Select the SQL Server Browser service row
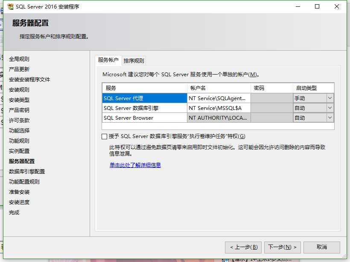350x262 pixels. [144, 118]
